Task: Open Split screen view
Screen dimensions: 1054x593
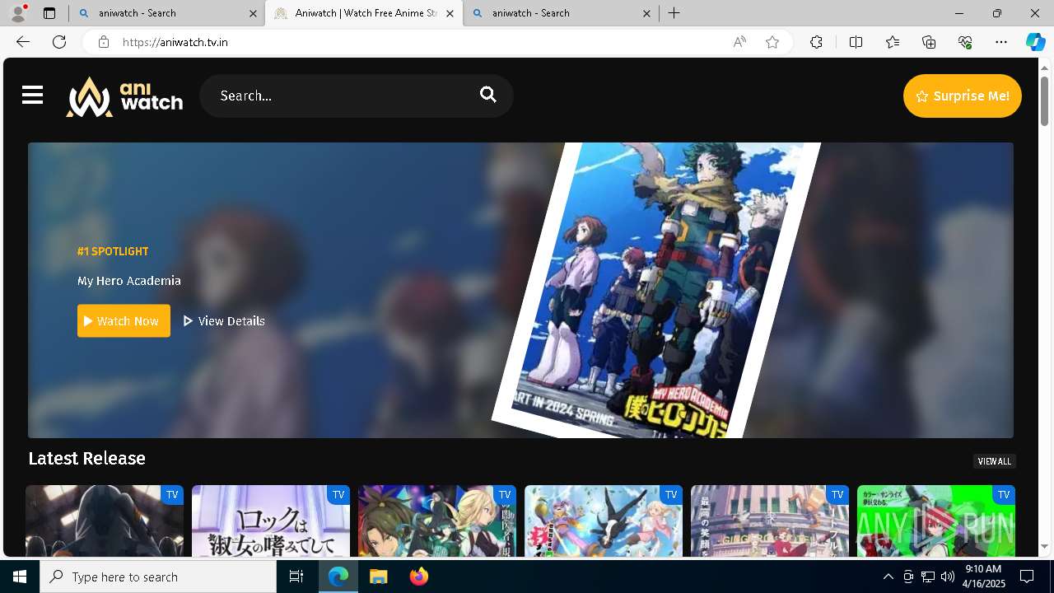Action: coord(856,42)
